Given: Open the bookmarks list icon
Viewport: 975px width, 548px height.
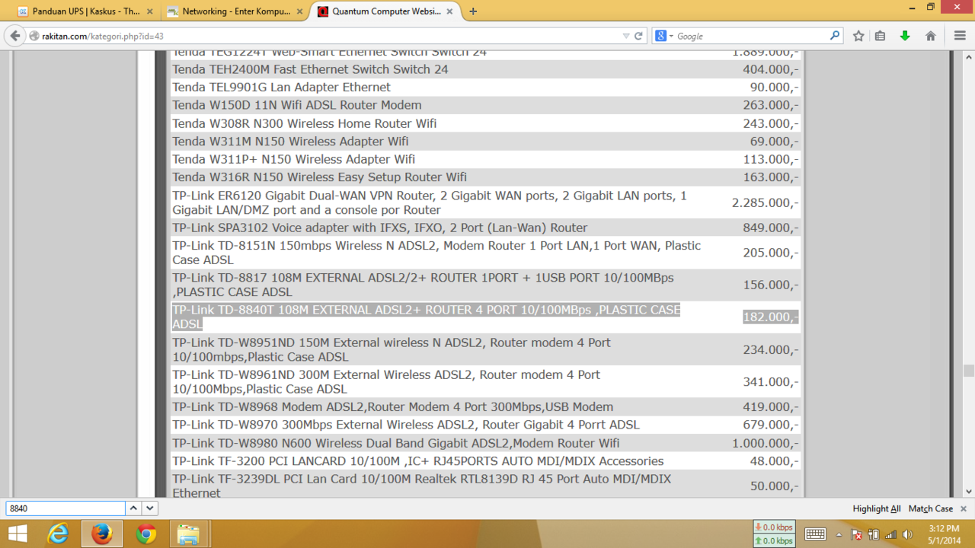Looking at the screenshot, I should point(880,36).
